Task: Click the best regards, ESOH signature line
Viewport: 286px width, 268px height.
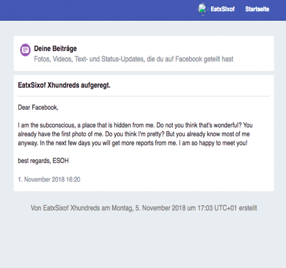Action: click(43, 161)
